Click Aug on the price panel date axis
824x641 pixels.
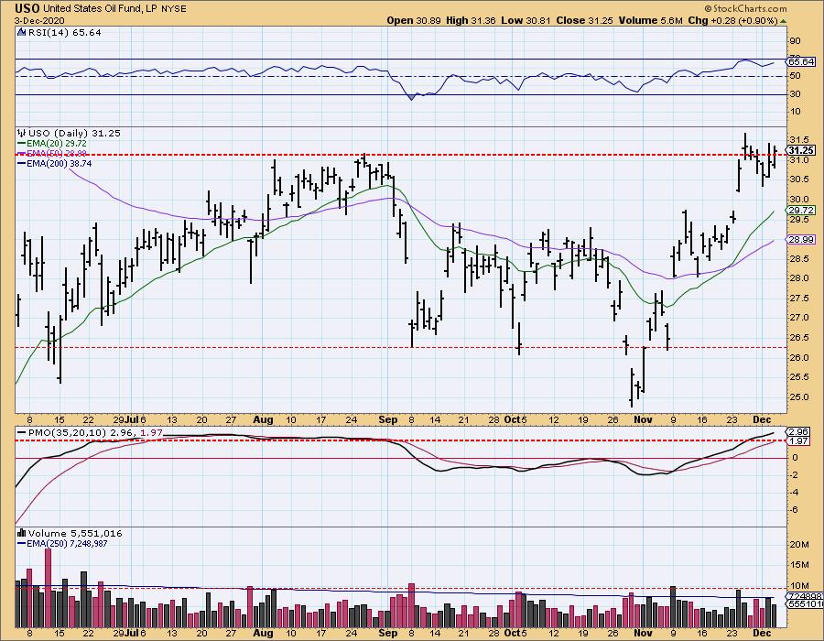263,419
